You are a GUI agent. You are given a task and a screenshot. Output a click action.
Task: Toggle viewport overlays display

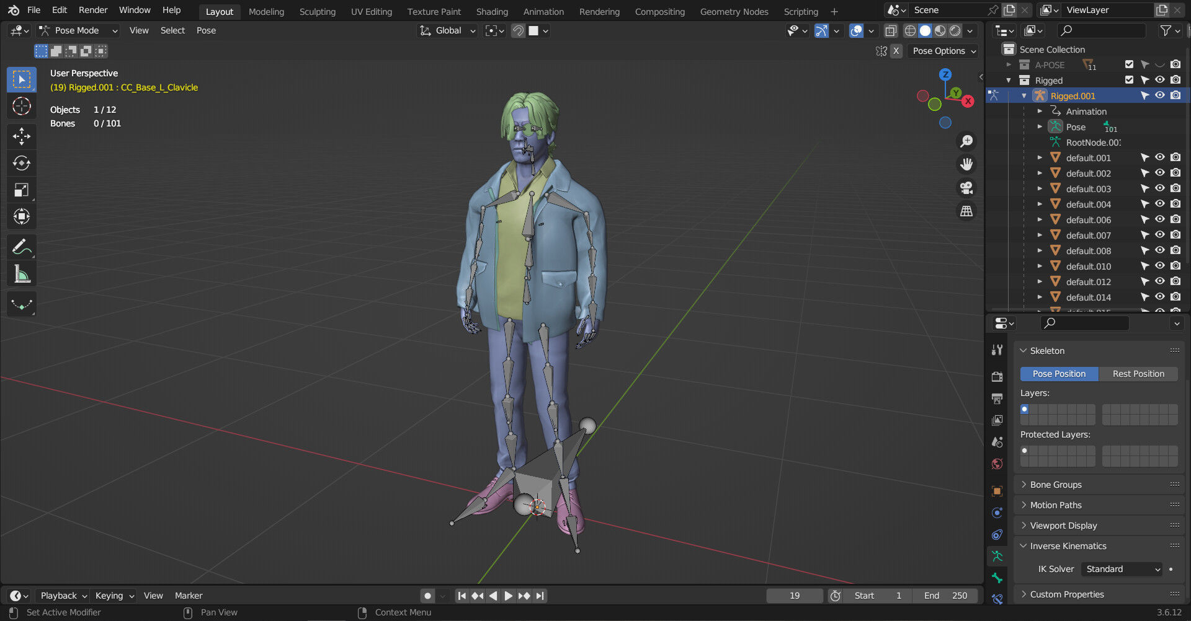click(856, 30)
